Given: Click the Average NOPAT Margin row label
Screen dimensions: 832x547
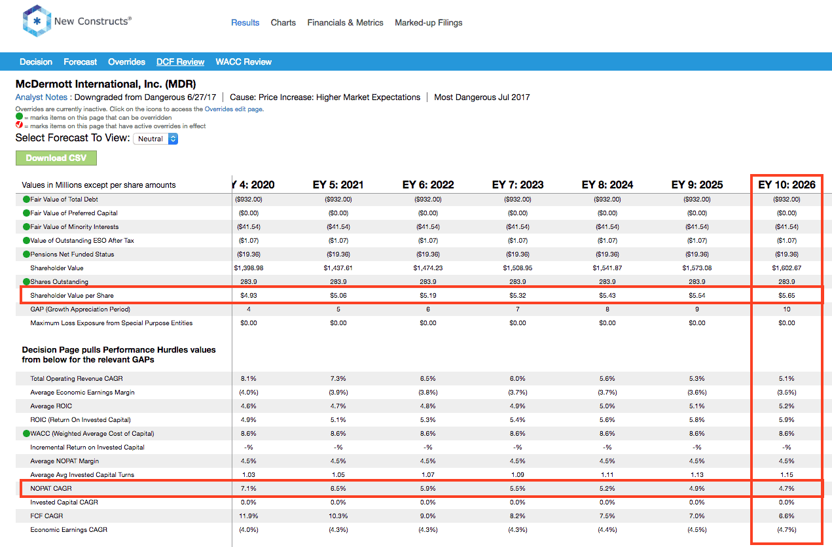Looking at the screenshot, I should pyautogui.click(x=64, y=461).
